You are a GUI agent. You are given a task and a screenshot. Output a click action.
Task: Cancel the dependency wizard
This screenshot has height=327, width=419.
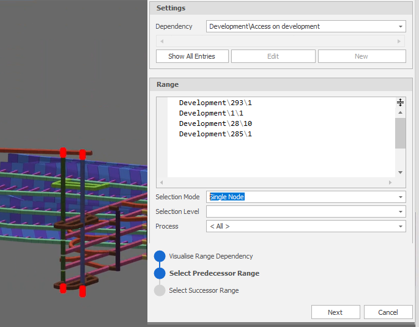(x=388, y=312)
